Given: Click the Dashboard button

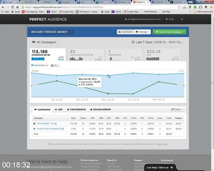Looking at the screenshot, I should (126, 32).
